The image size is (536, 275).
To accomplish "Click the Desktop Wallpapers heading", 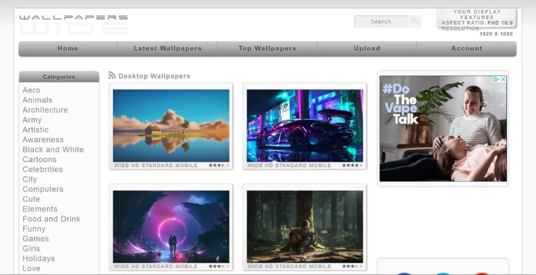I will coord(154,76).
